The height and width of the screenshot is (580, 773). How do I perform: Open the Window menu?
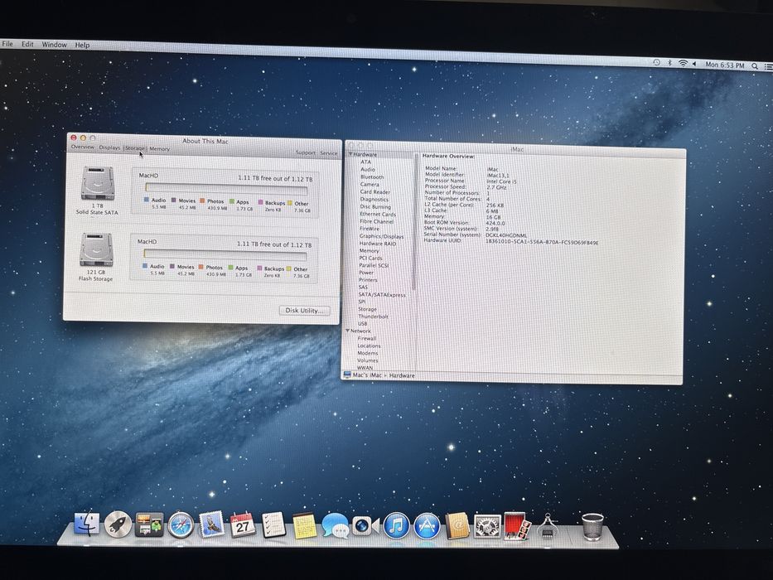coord(54,45)
